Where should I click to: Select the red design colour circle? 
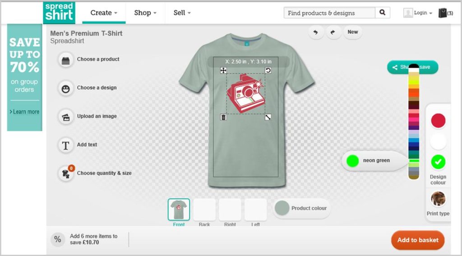[x=438, y=121]
